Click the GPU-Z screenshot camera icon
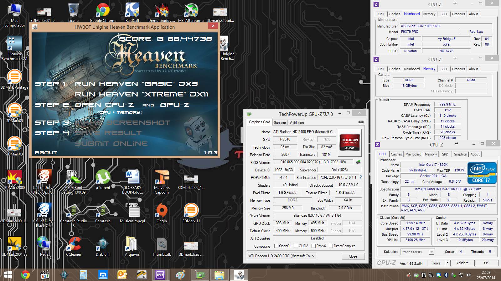Viewport: 501px width, 281px height. 361,122
